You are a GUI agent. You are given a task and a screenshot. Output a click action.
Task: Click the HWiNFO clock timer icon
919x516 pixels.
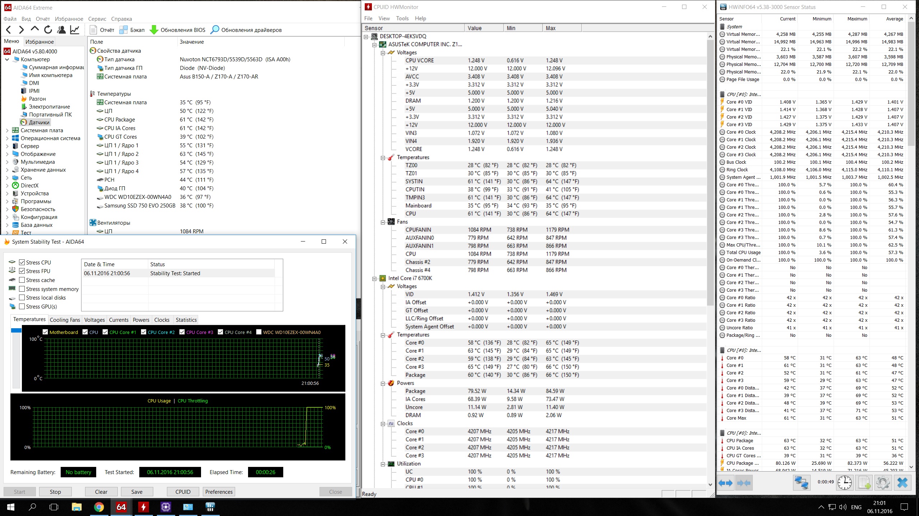click(x=844, y=482)
